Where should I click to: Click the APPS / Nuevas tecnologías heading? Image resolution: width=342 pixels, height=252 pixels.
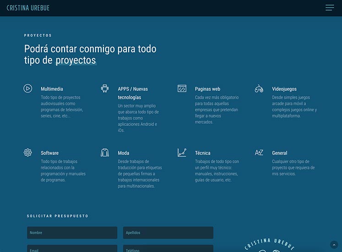(133, 93)
